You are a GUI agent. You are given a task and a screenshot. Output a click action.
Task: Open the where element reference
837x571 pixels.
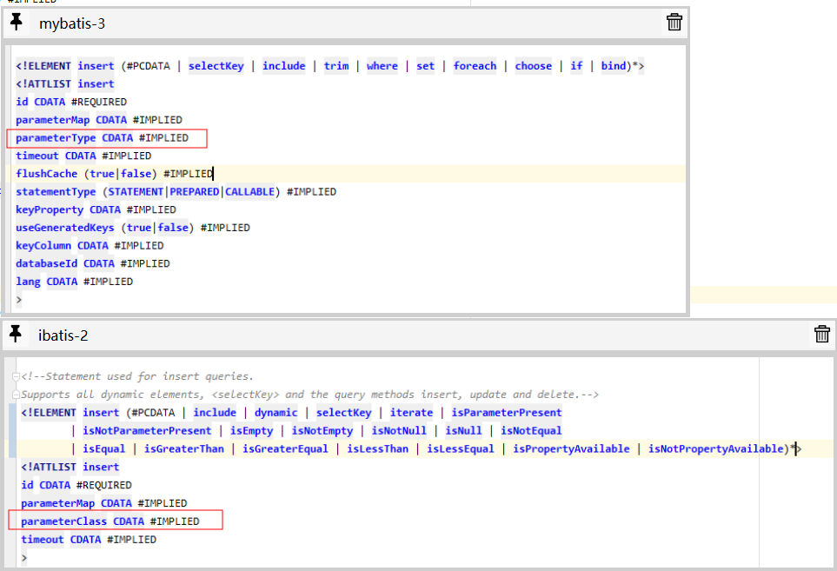(382, 66)
